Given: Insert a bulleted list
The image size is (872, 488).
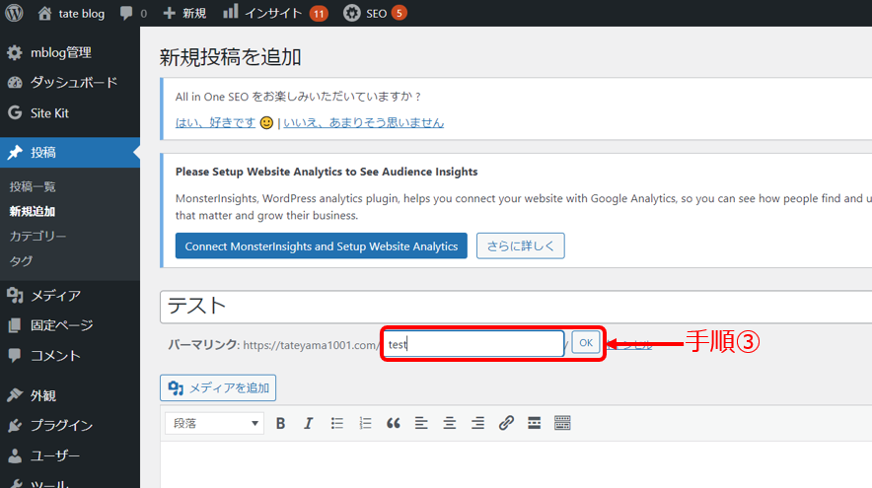Looking at the screenshot, I should pos(336,423).
